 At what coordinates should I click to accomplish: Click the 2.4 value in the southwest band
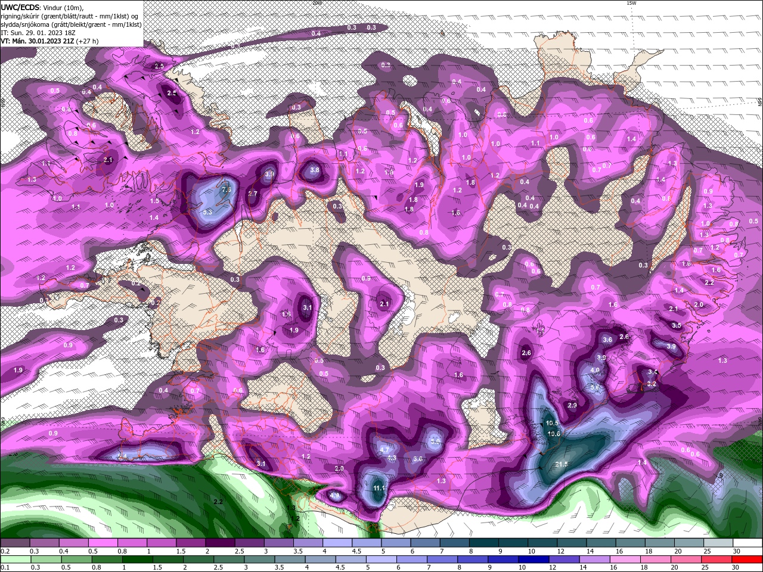tap(122, 456)
